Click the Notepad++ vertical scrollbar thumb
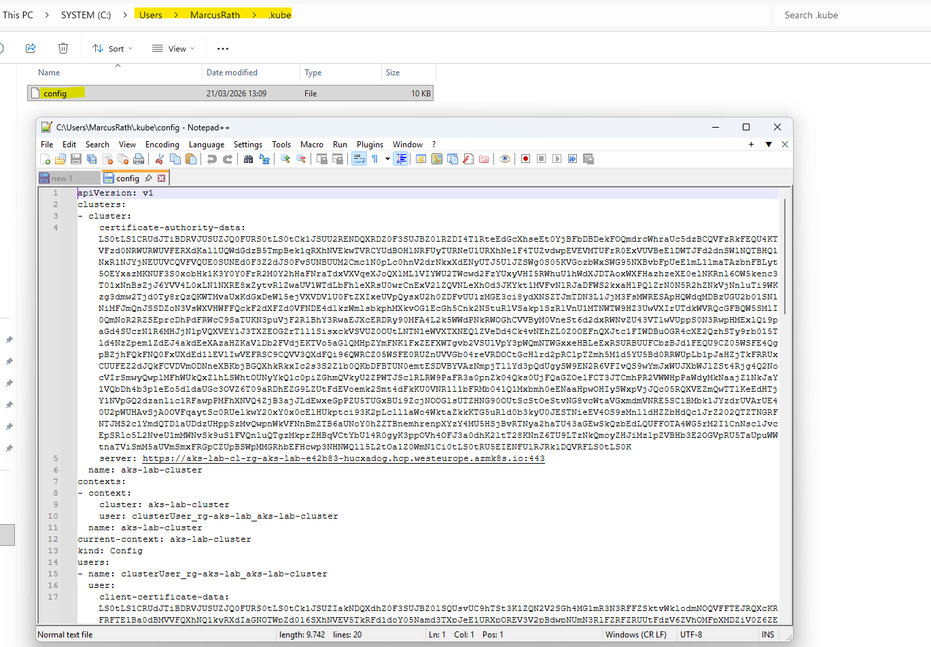This screenshot has width=931, height=647. (786, 257)
